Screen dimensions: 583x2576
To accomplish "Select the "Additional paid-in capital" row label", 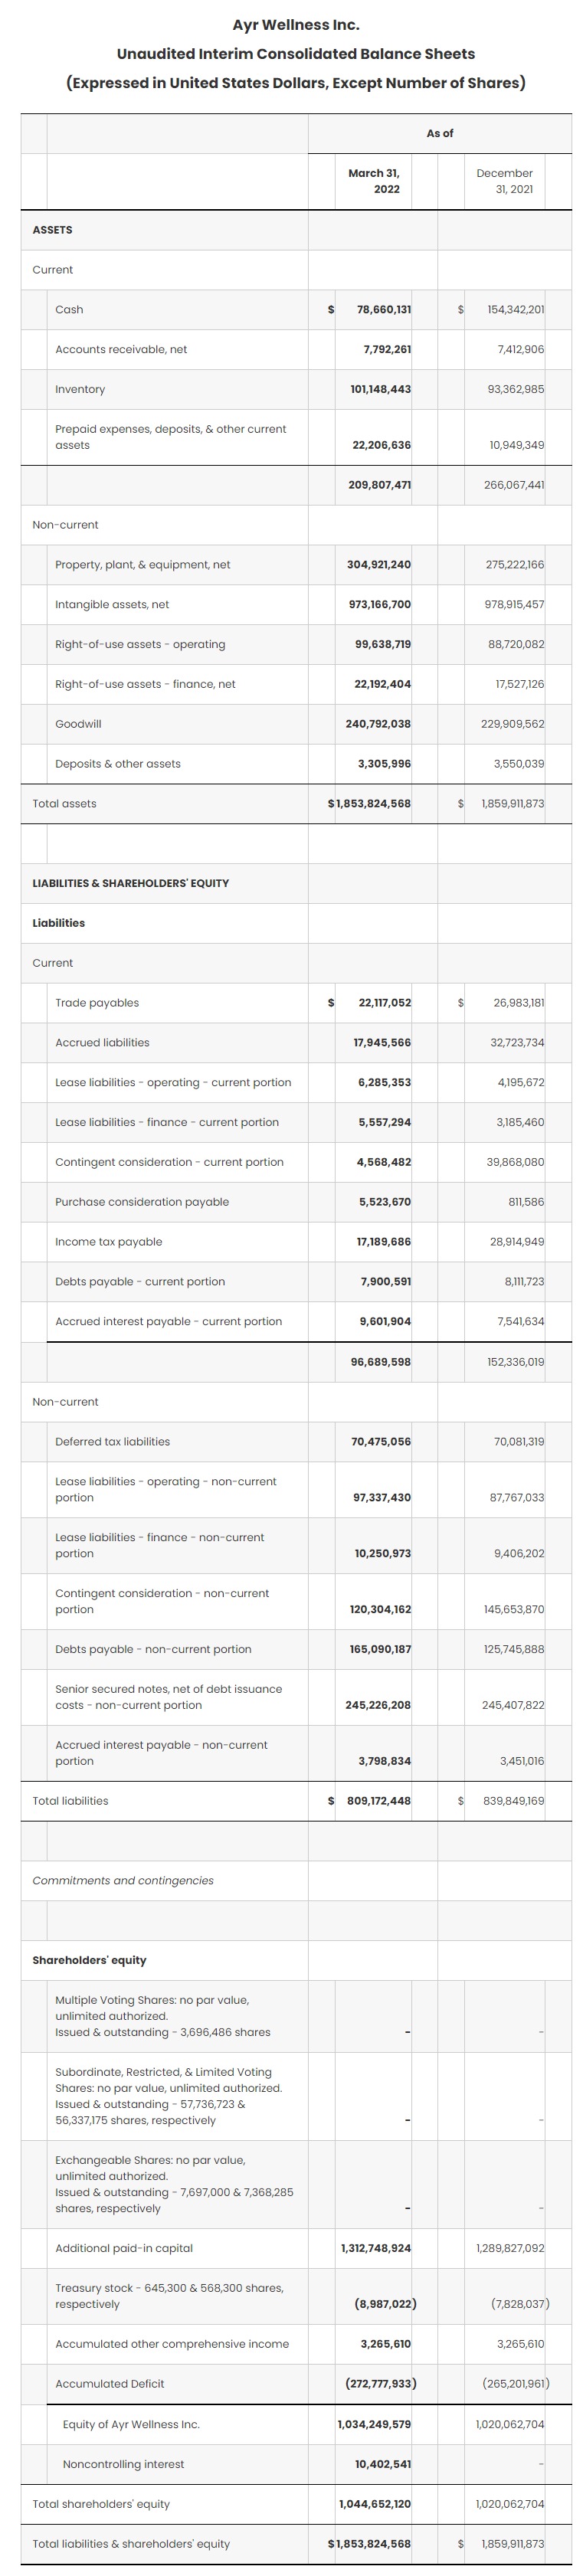I will (x=124, y=2248).
